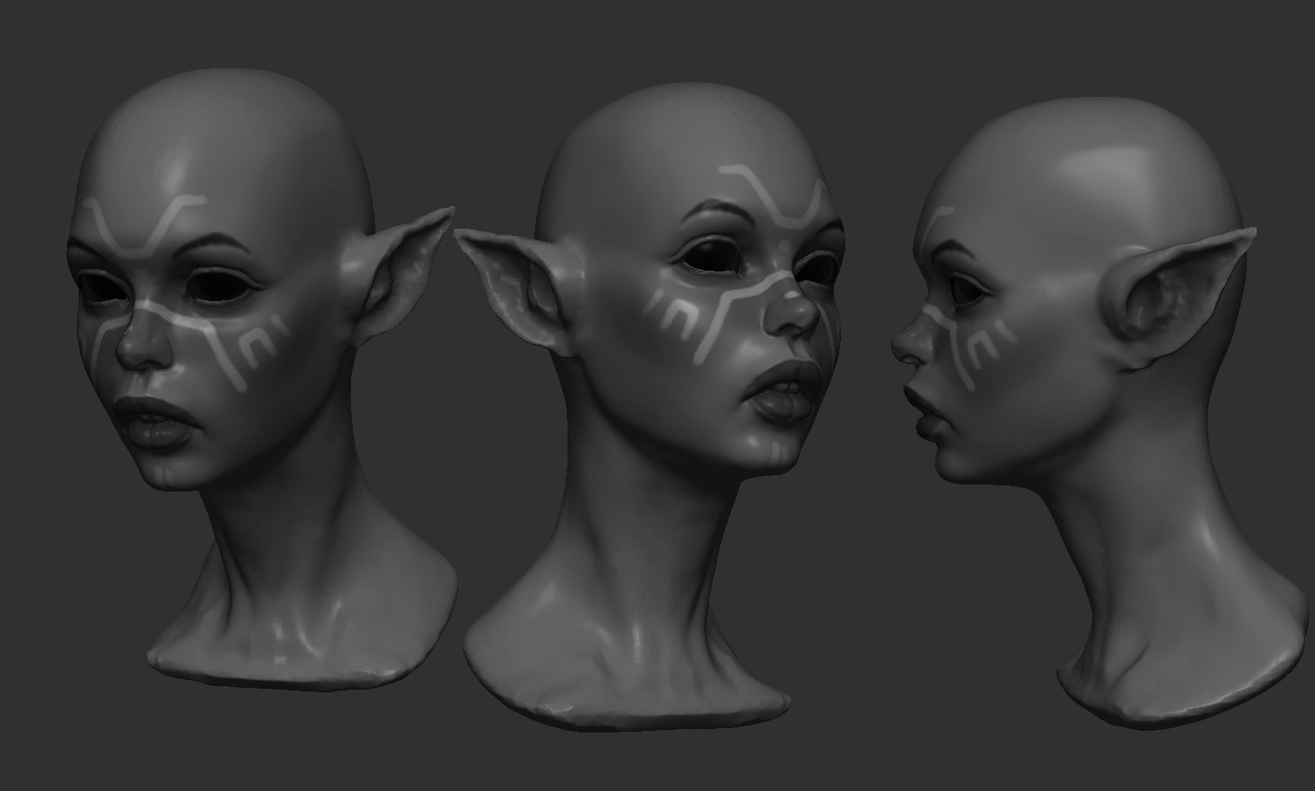
Task: Click the right head's eye area
Action: point(965,288)
